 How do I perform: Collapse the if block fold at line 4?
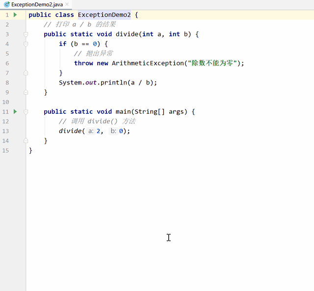coord(26,44)
